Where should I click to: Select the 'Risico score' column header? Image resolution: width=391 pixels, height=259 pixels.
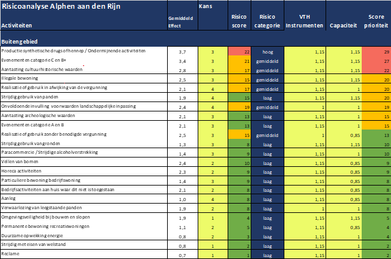(x=238, y=23)
